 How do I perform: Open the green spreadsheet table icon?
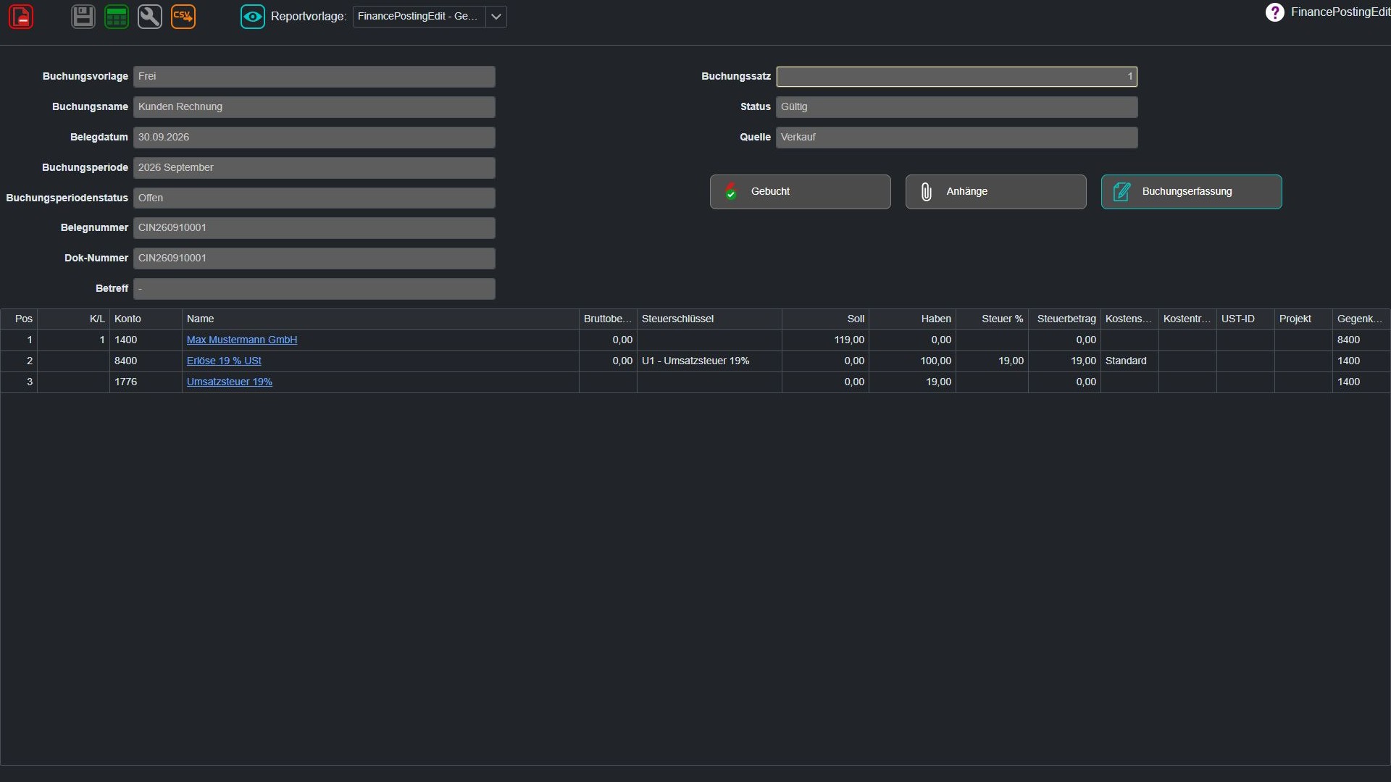(x=117, y=17)
